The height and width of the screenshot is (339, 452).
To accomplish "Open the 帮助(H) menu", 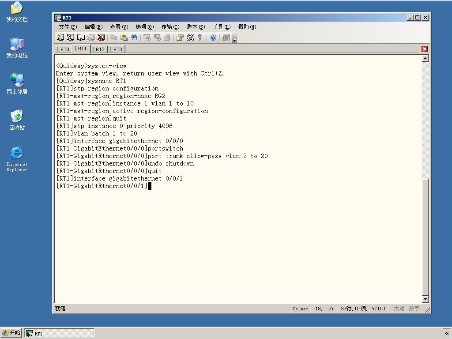I will tap(247, 27).
